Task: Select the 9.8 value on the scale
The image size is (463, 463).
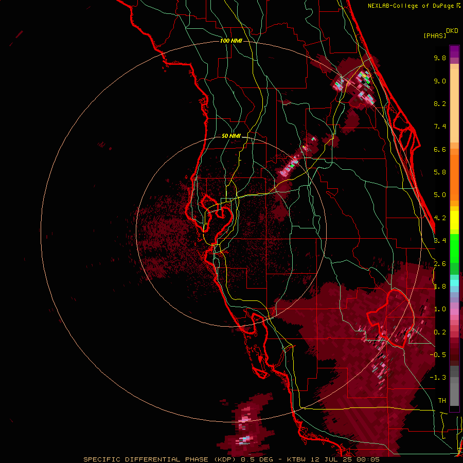Action: tap(440, 58)
